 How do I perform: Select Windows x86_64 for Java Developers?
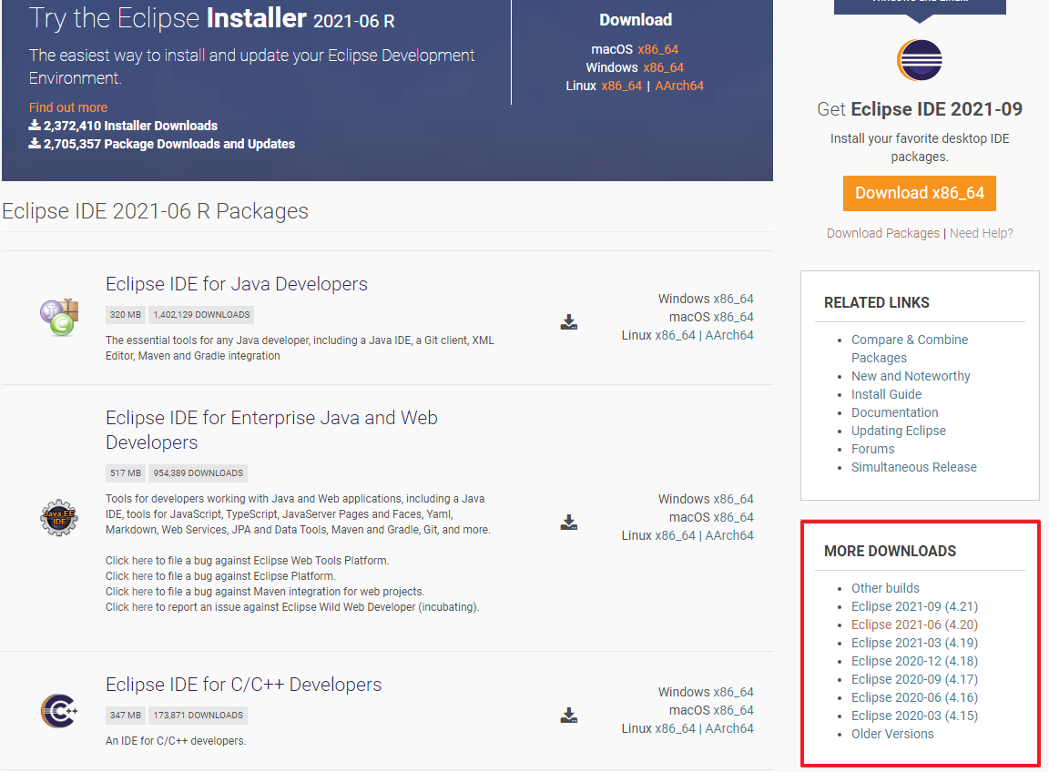(x=733, y=299)
